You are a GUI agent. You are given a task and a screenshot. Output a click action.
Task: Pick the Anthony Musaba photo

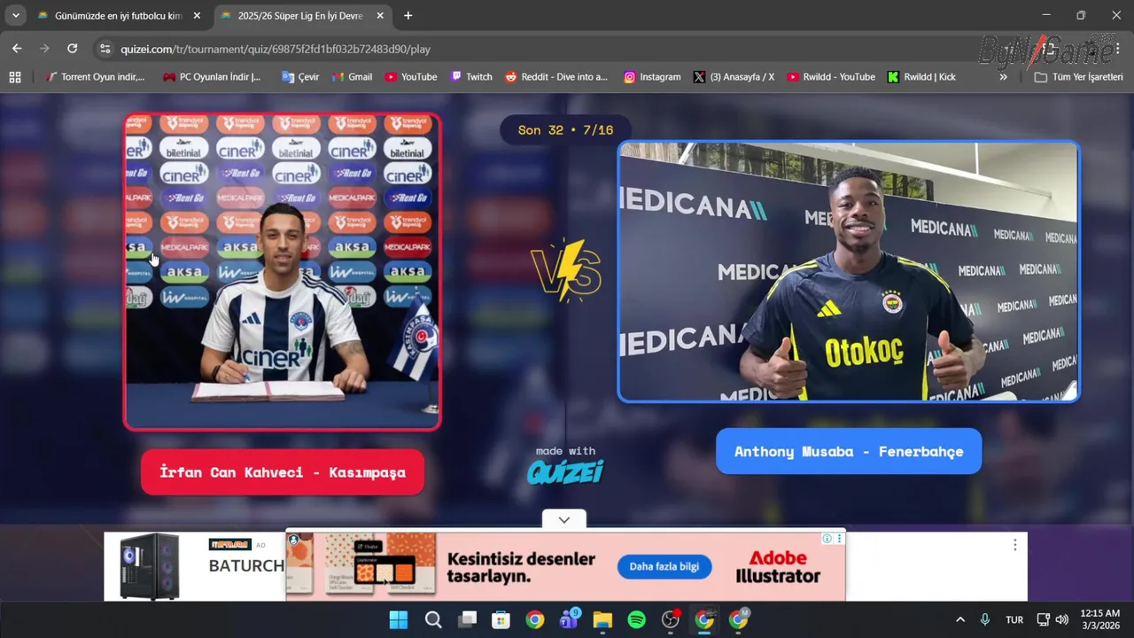click(x=849, y=271)
